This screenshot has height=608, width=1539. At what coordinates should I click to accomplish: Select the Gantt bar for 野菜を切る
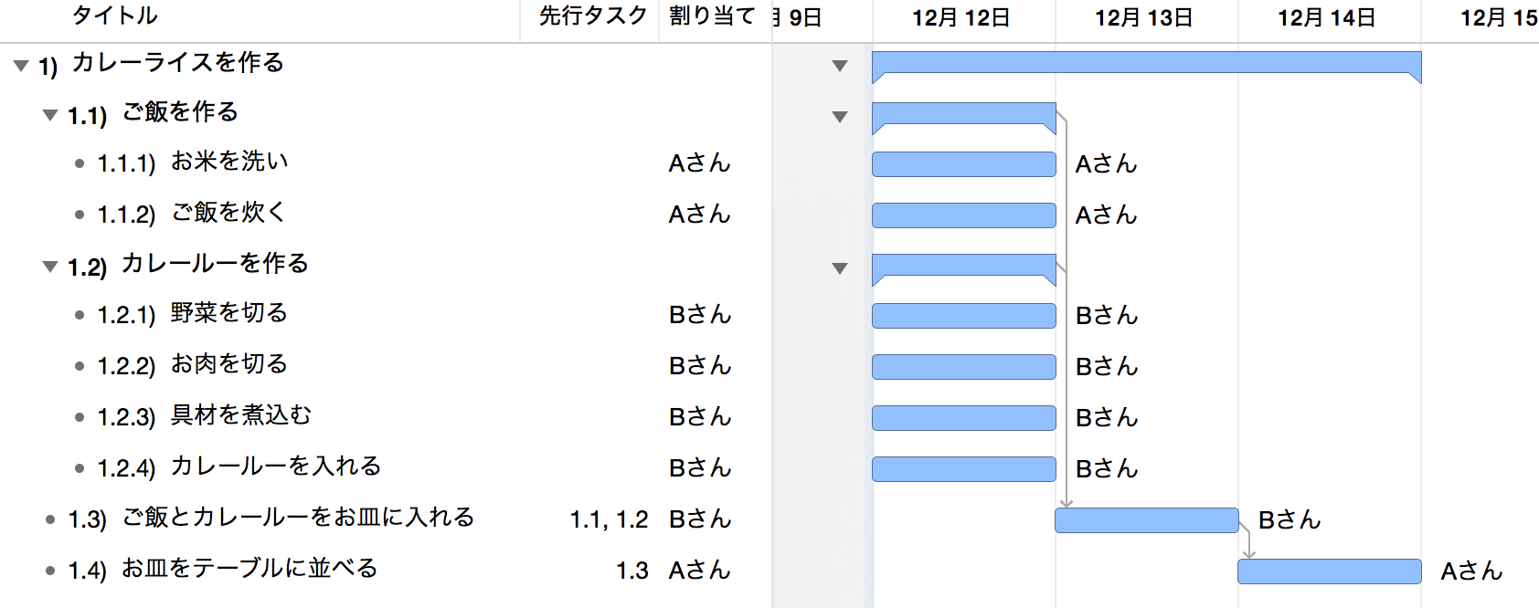[x=964, y=316]
